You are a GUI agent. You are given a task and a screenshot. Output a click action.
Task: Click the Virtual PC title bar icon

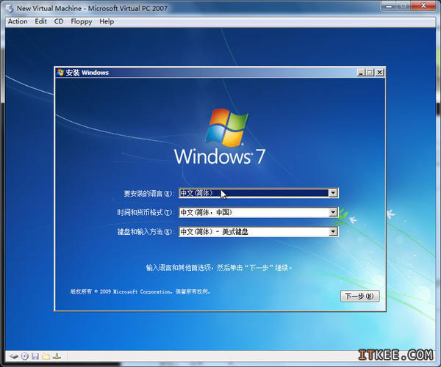[8, 7]
